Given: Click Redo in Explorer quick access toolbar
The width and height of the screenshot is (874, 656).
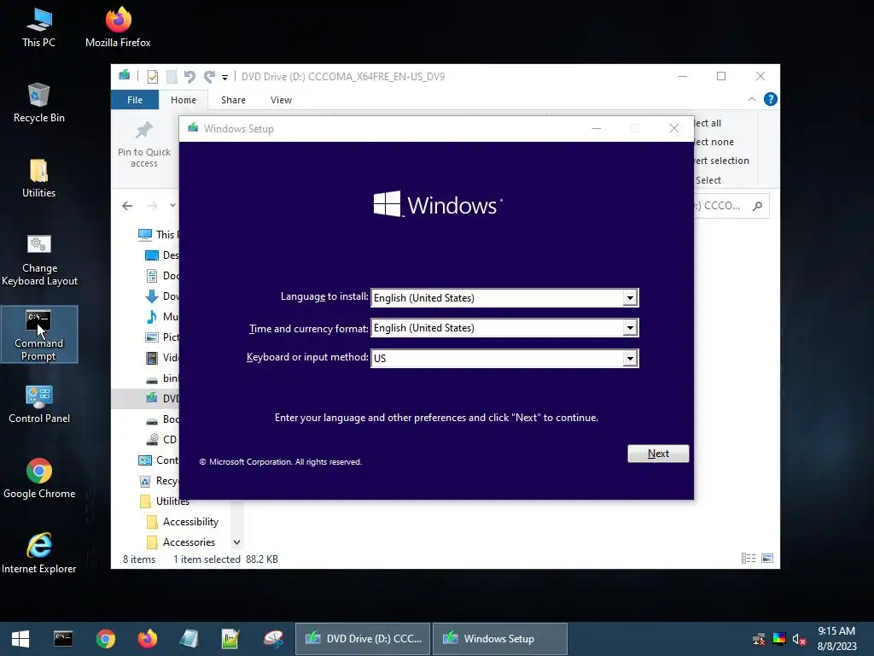Looking at the screenshot, I should (x=210, y=76).
